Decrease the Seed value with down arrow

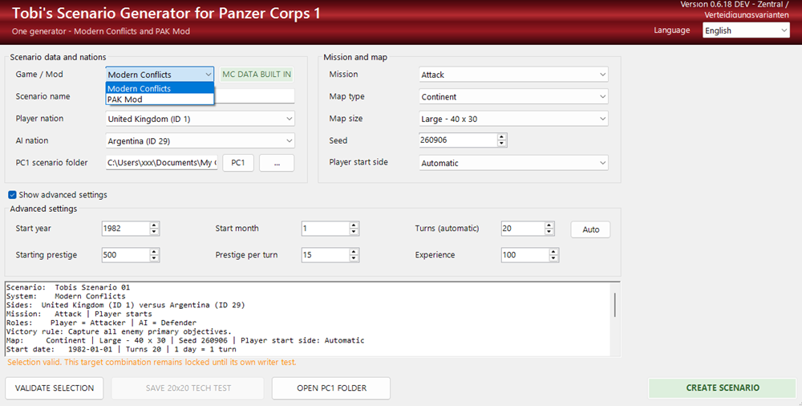[502, 144]
